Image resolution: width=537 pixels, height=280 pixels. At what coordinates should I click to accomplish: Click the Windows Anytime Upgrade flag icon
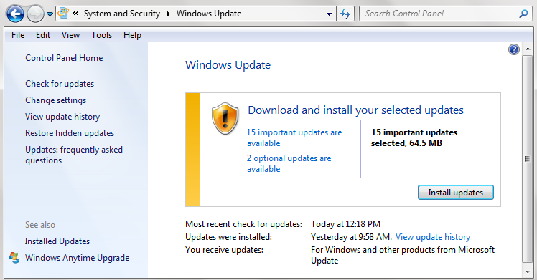click(14, 258)
